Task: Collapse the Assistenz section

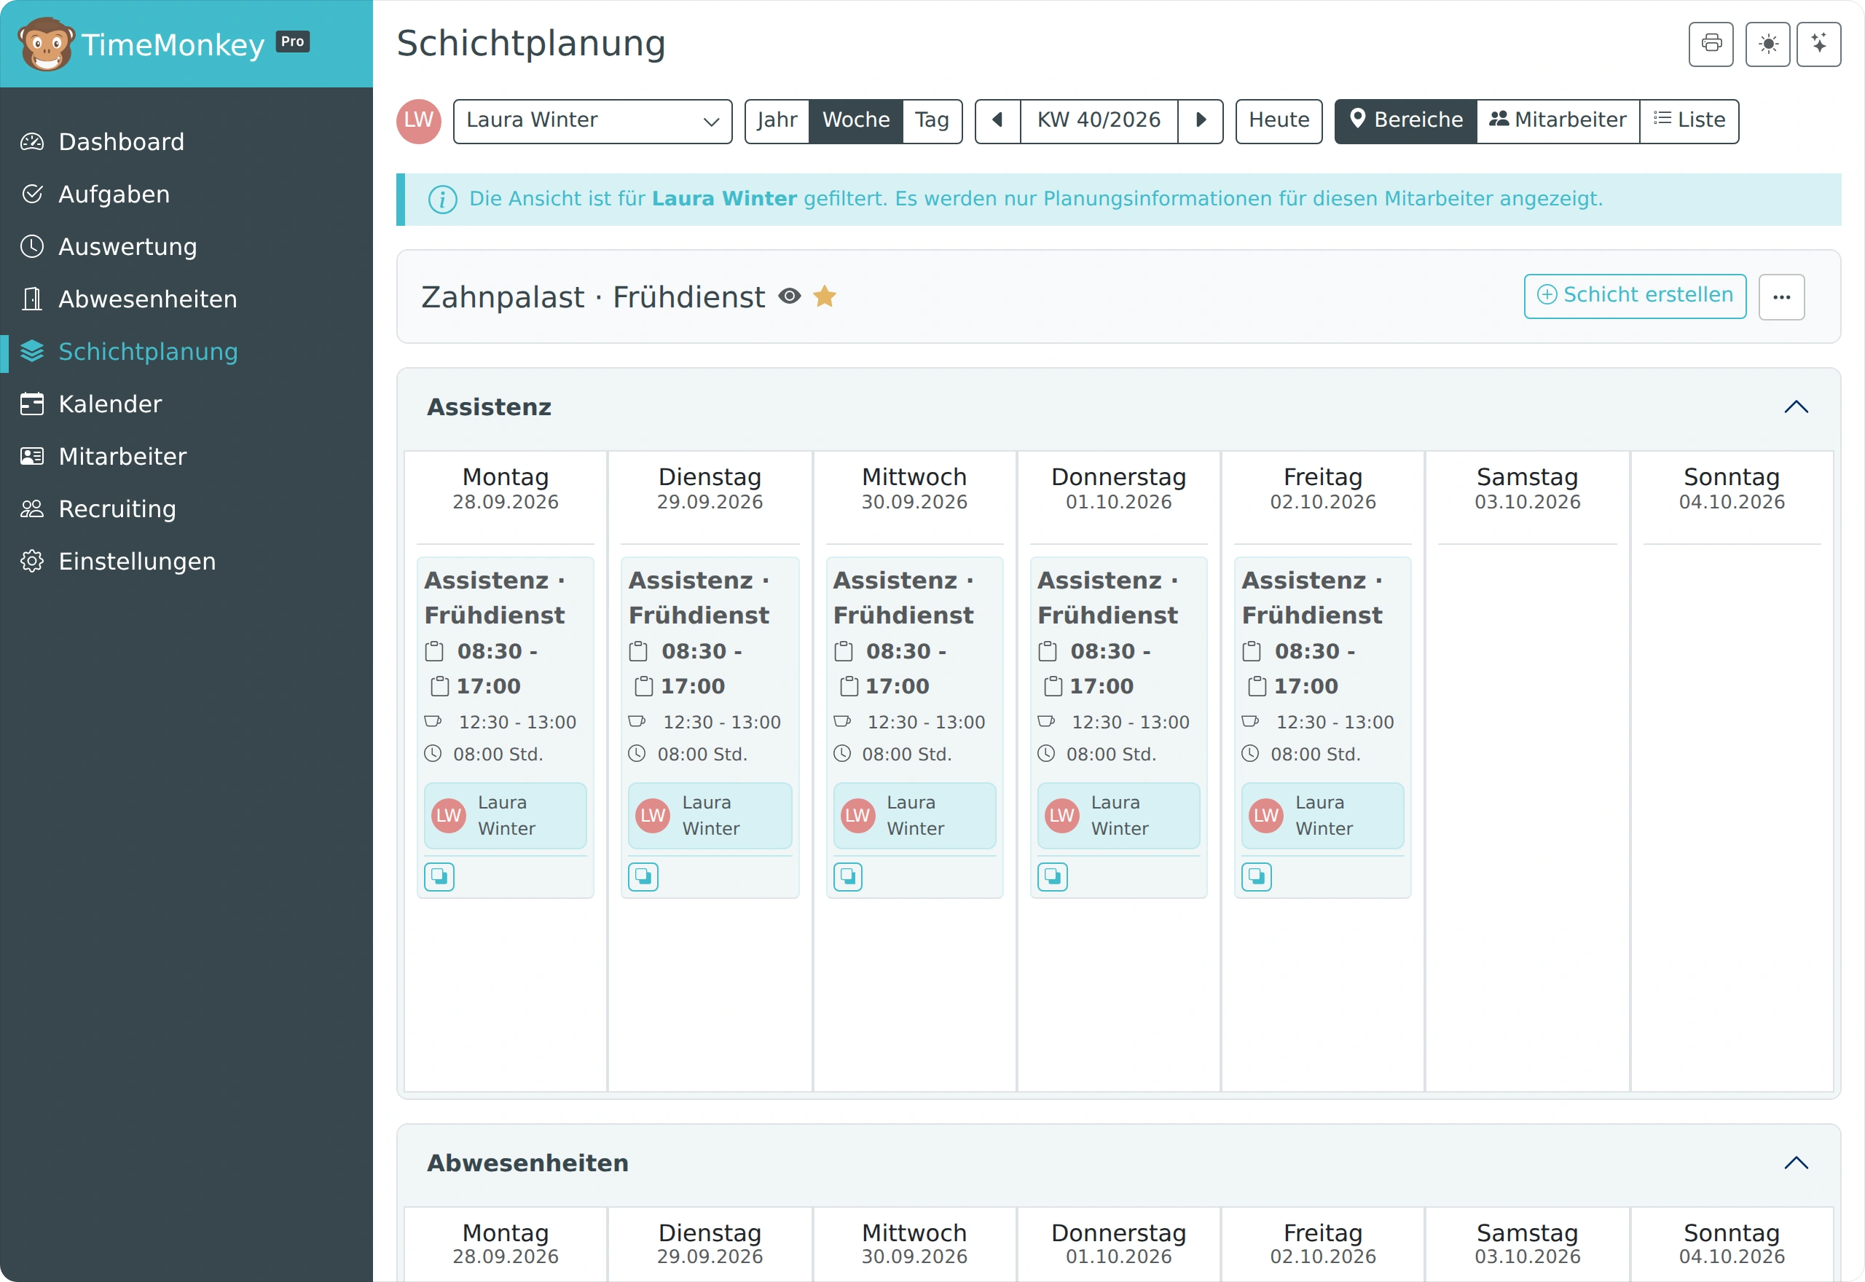Action: (x=1796, y=407)
